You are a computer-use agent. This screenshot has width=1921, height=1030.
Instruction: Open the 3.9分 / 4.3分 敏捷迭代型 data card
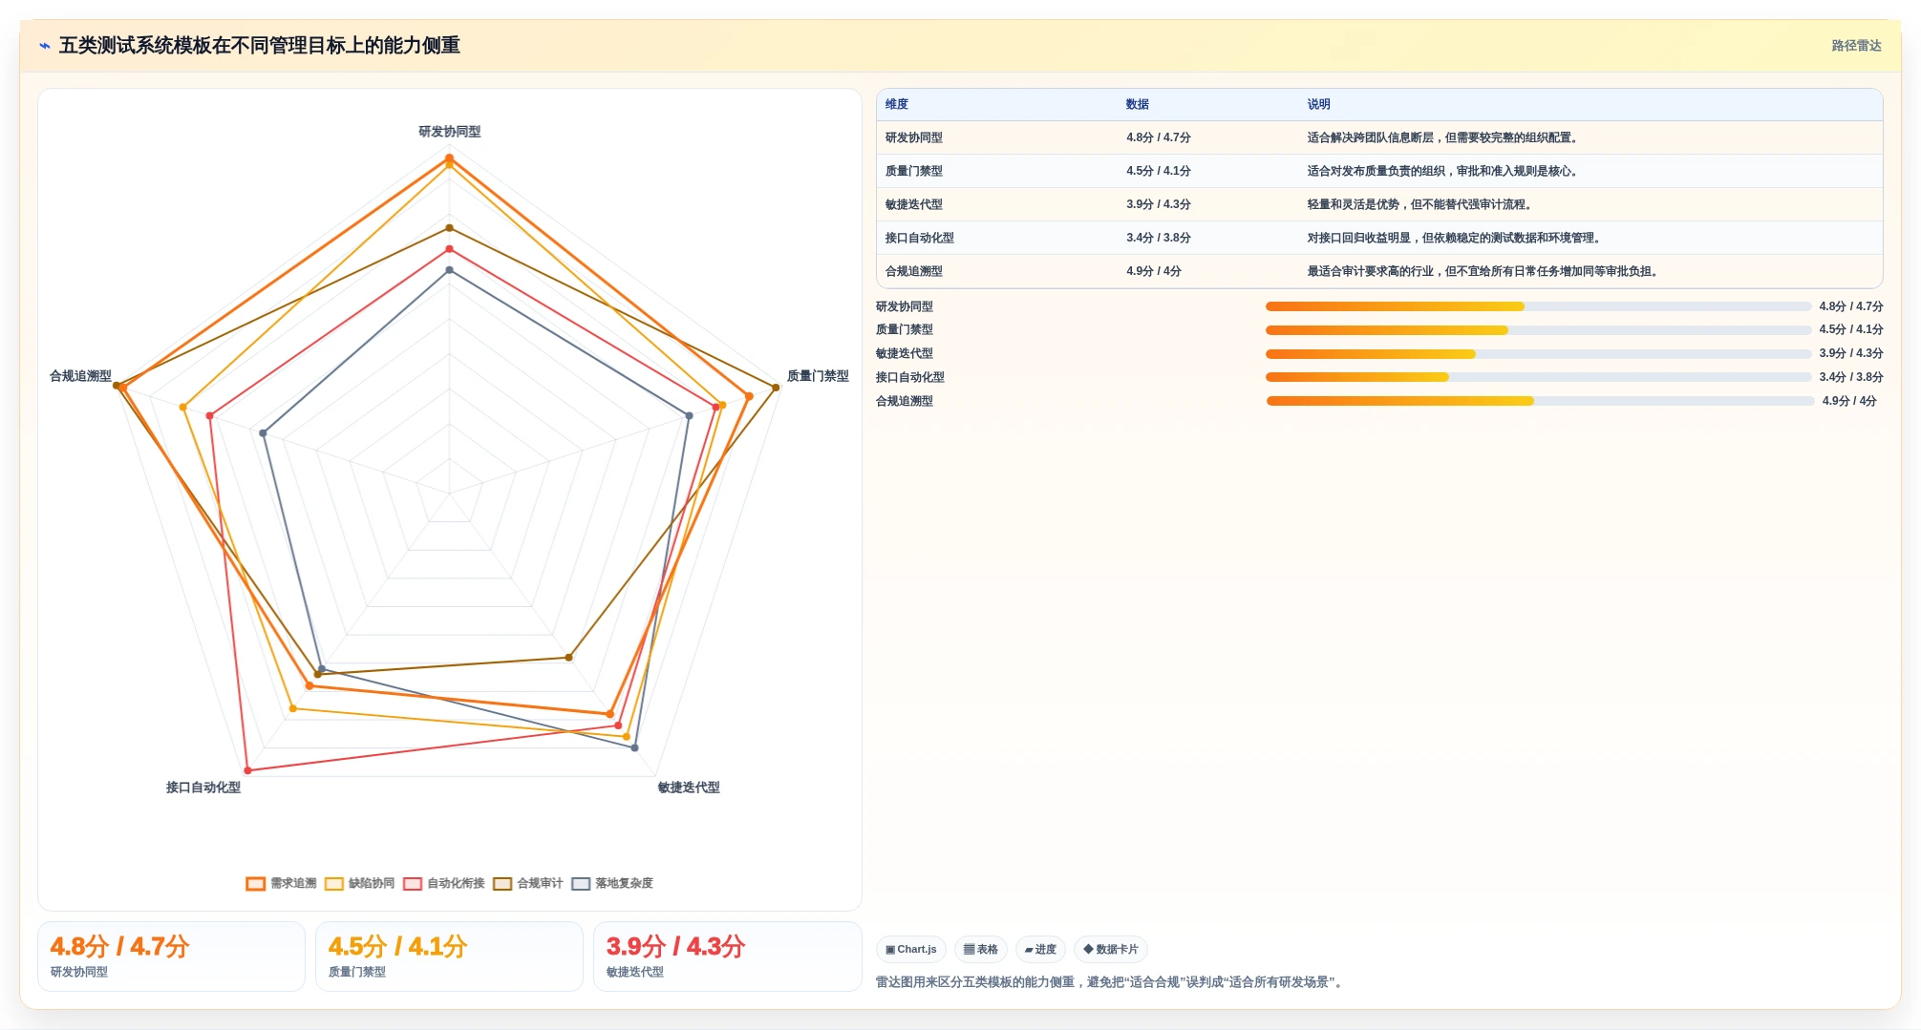point(727,956)
